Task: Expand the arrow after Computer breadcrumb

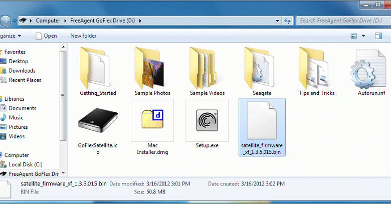Action: tap(65, 21)
